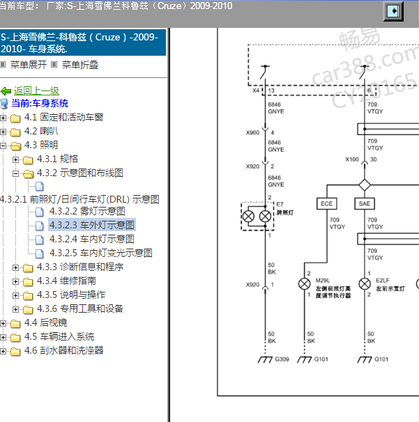Image resolution: width=419 pixels, height=422 pixels.
Task: Click folder icon for 4.6 刮水器和洗涤器
Action: pos(15,352)
